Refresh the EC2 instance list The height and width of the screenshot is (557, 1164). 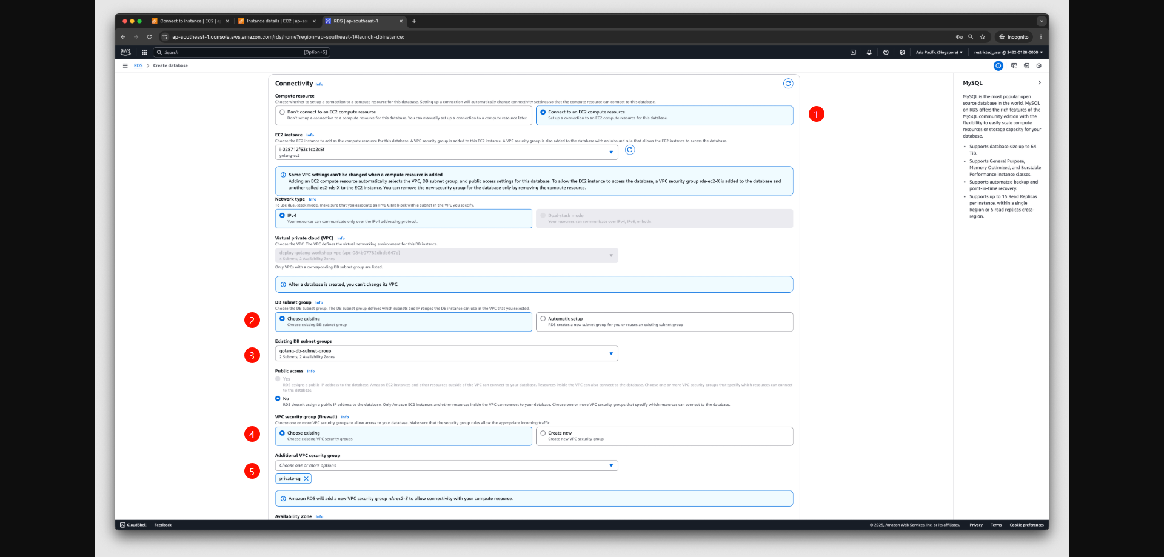(630, 150)
